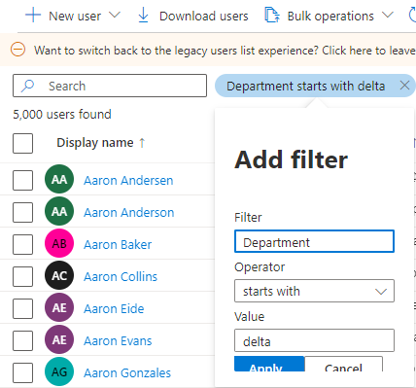Click the Download users arrow icon

pos(143,16)
